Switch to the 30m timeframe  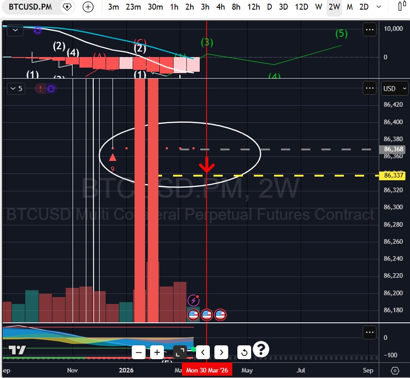pyautogui.click(x=155, y=7)
